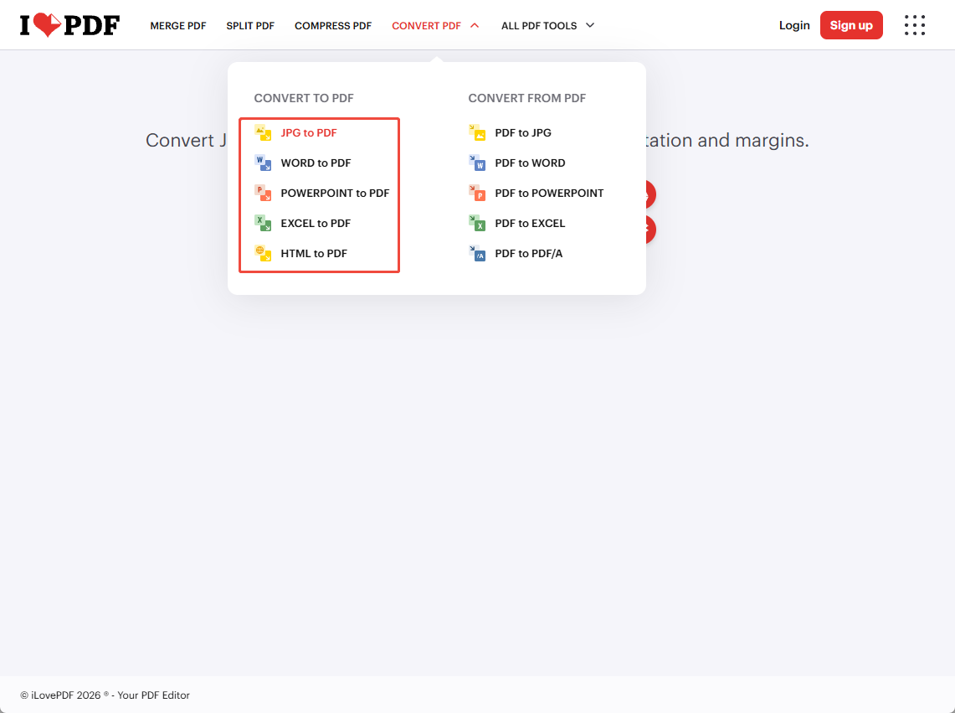Click the PDF to POWERPOINT icon

tap(477, 193)
